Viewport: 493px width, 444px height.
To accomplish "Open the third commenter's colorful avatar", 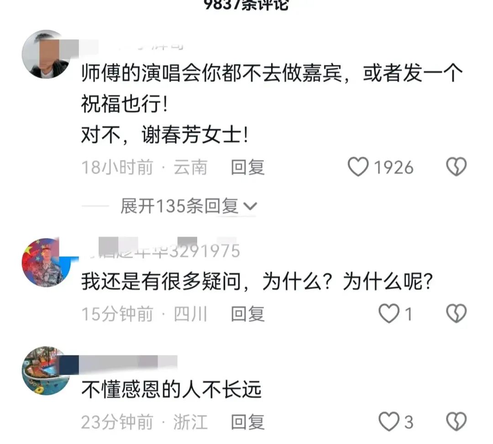I will point(46,370).
